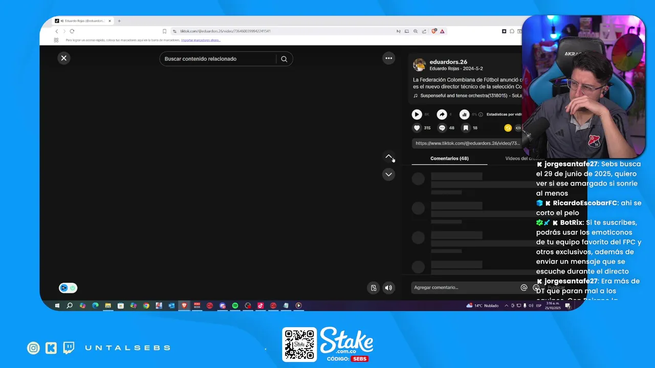Click the @ mention icon in comment box
This screenshot has height=368, width=655.
[x=524, y=288]
